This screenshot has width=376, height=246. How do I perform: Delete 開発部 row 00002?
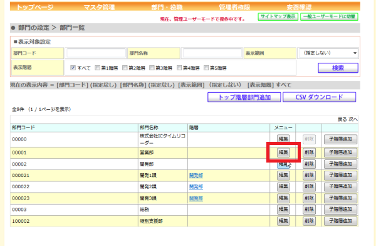[309, 164]
